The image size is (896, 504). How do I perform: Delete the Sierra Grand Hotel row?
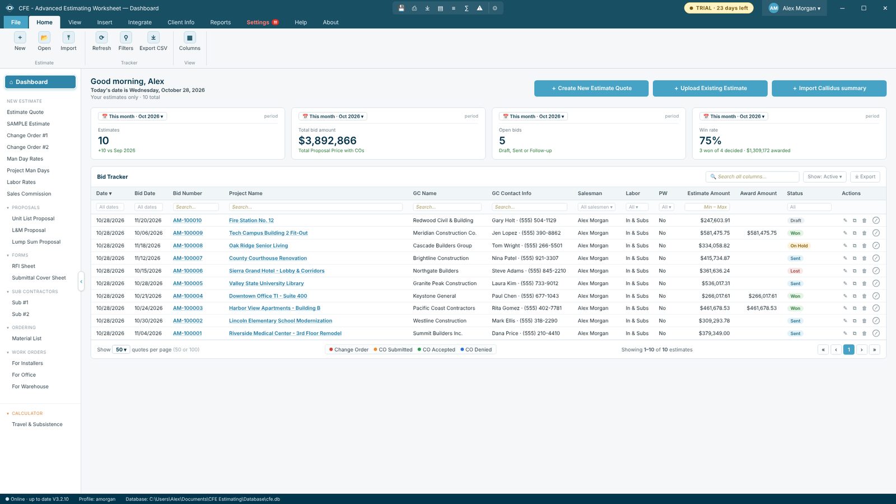pos(864,271)
